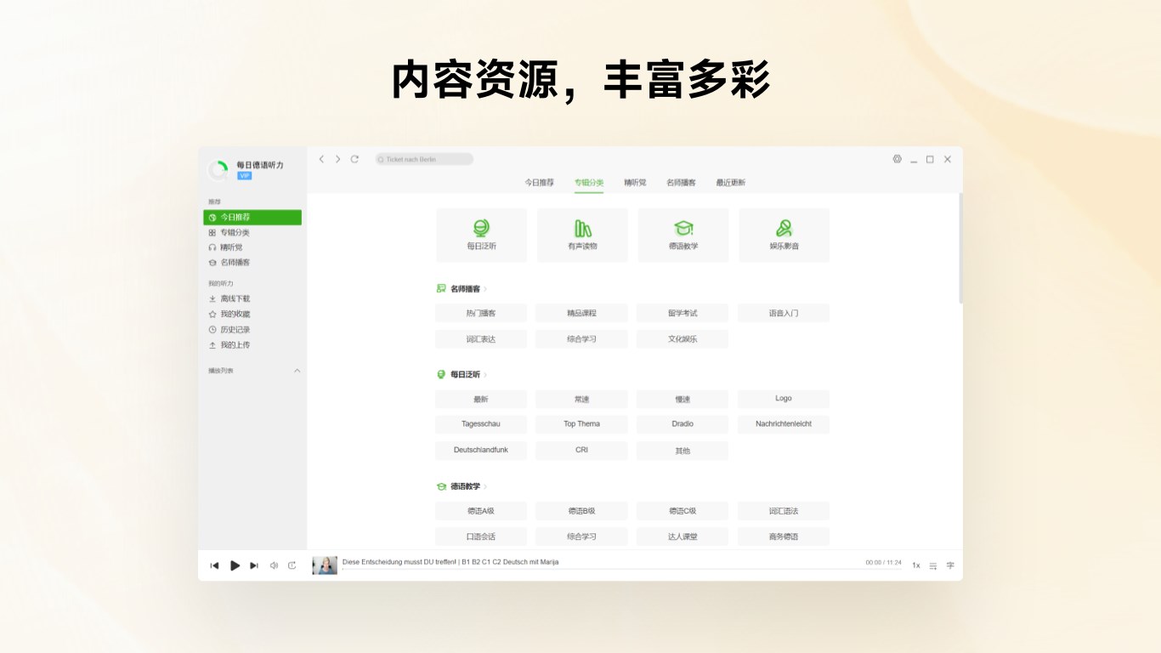Skip to the previous track
This screenshot has width=1161, height=653.
click(214, 565)
